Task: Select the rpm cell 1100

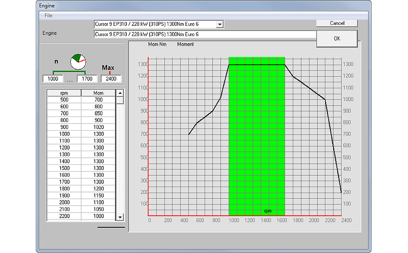Action: [64, 141]
